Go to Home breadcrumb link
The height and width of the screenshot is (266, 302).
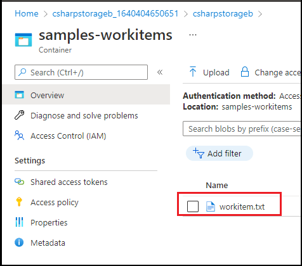(x=27, y=14)
